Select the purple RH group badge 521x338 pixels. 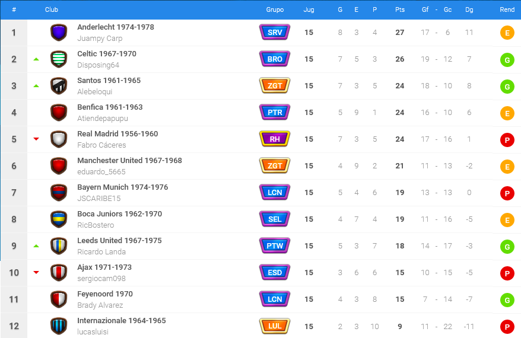(275, 139)
